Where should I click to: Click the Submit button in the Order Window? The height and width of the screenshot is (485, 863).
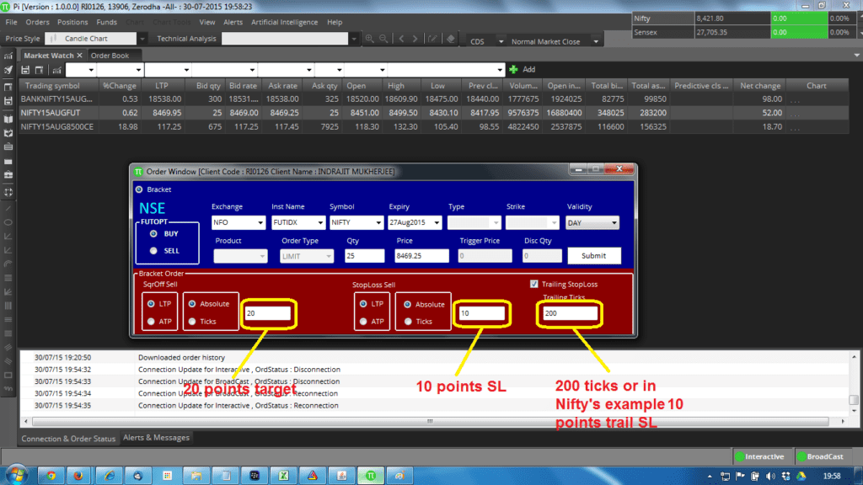pos(593,255)
